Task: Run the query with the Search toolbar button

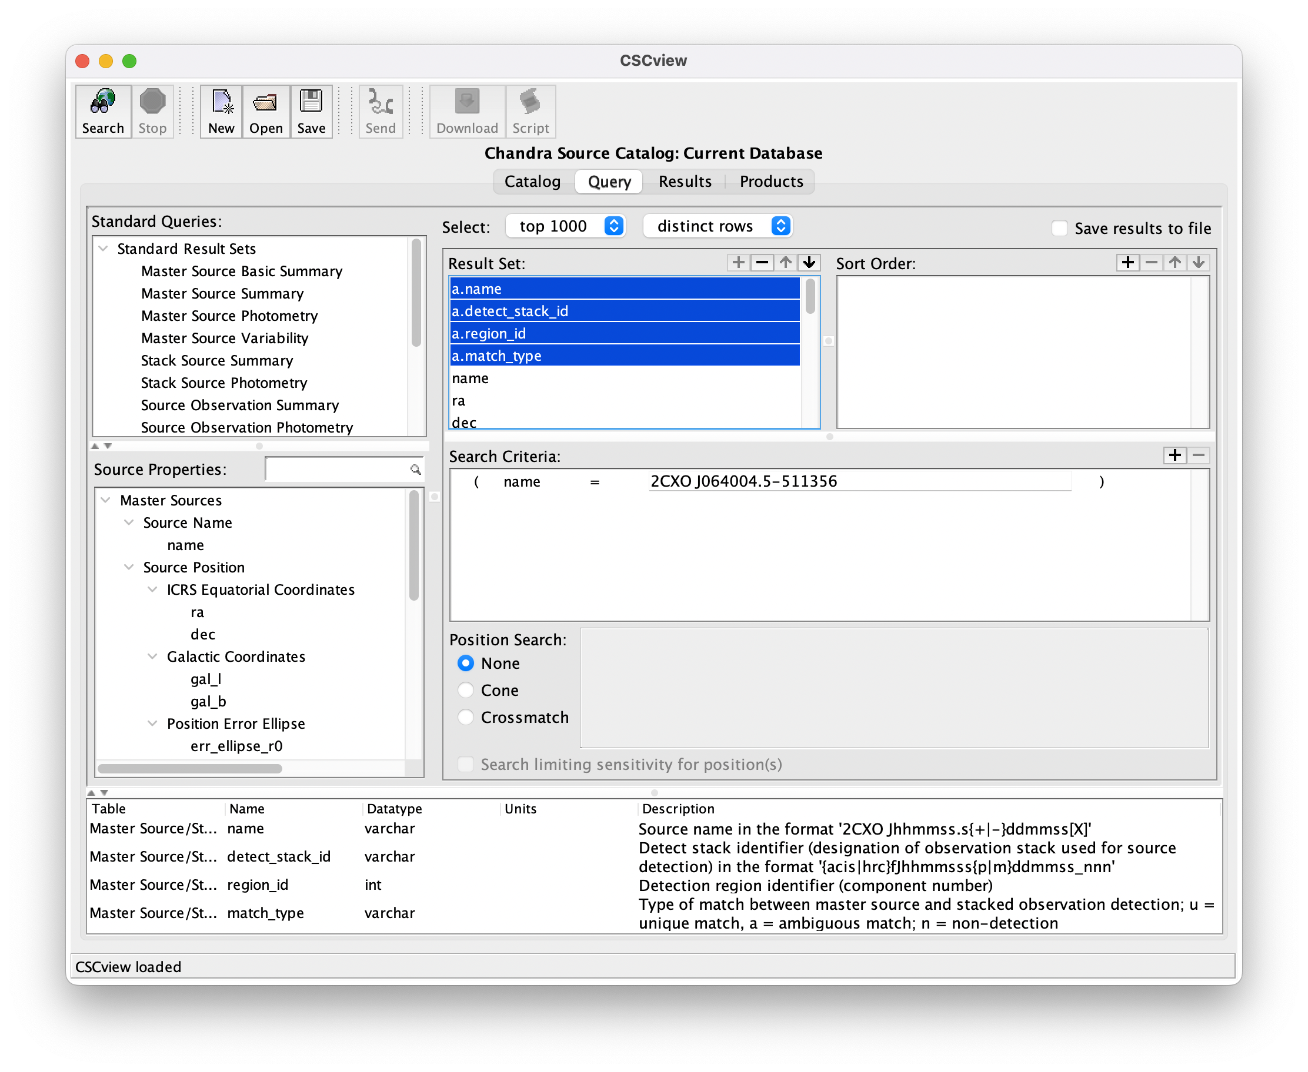Action: point(102,111)
